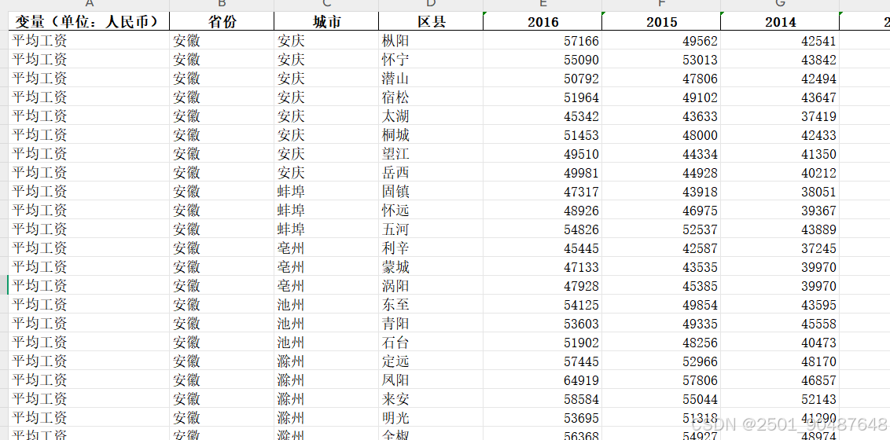Screen dimensions: 890x440
Task: Select the cell containing 51964
Action: point(542,97)
